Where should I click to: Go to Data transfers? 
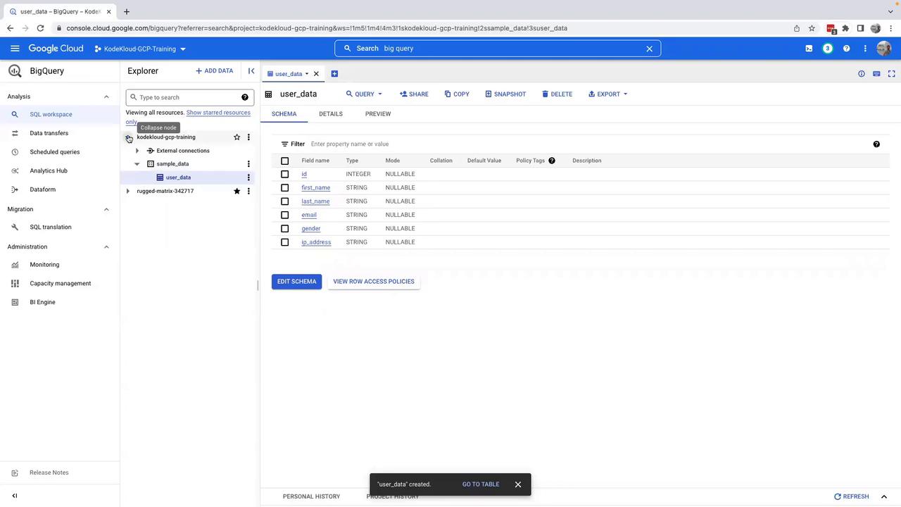(x=49, y=133)
